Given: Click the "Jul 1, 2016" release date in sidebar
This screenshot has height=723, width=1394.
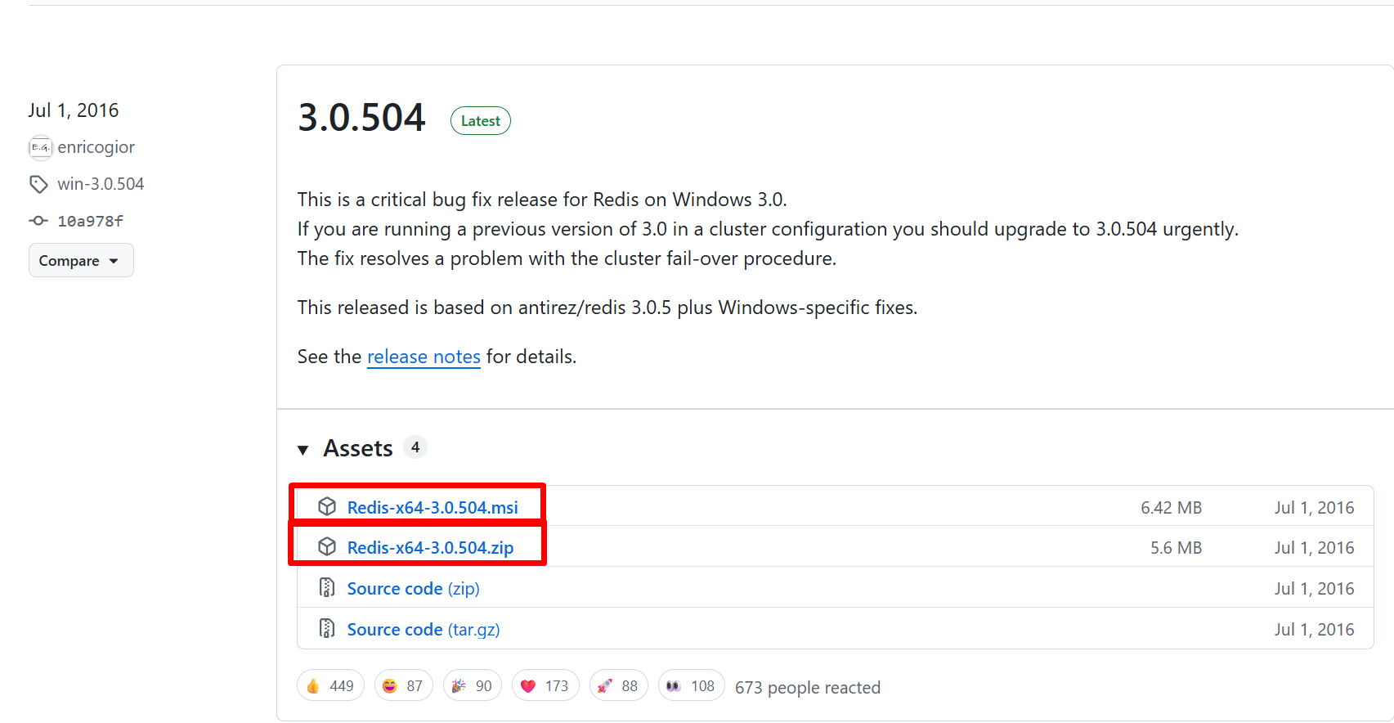Looking at the screenshot, I should (x=74, y=110).
